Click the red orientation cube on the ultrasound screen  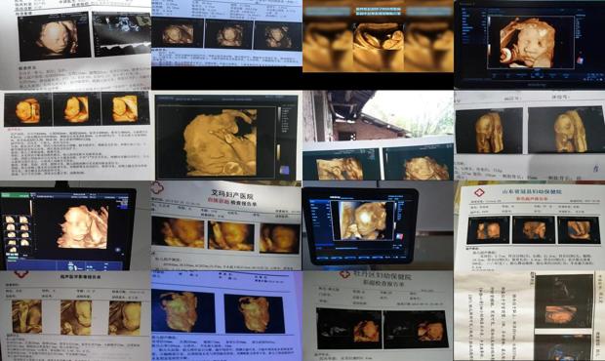tap(580, 60)
